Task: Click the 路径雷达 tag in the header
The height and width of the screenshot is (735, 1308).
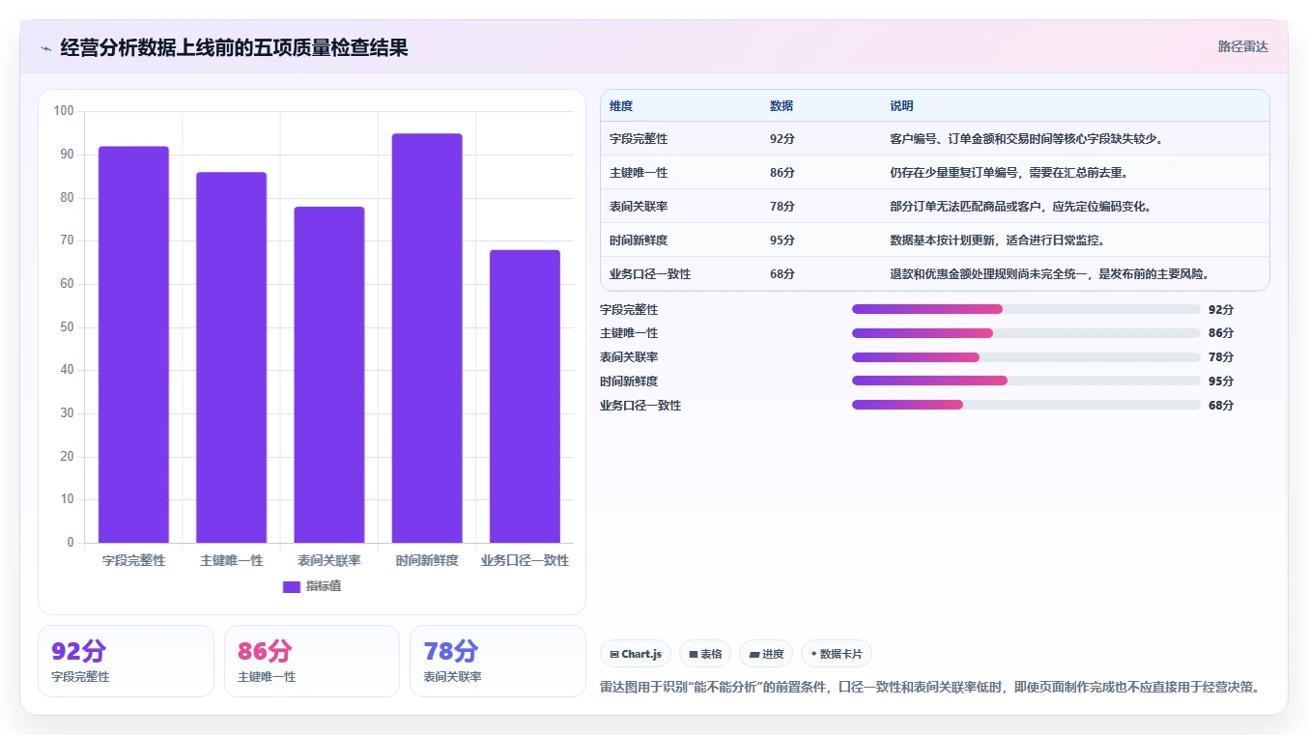Action: [x=1242, y=46]
